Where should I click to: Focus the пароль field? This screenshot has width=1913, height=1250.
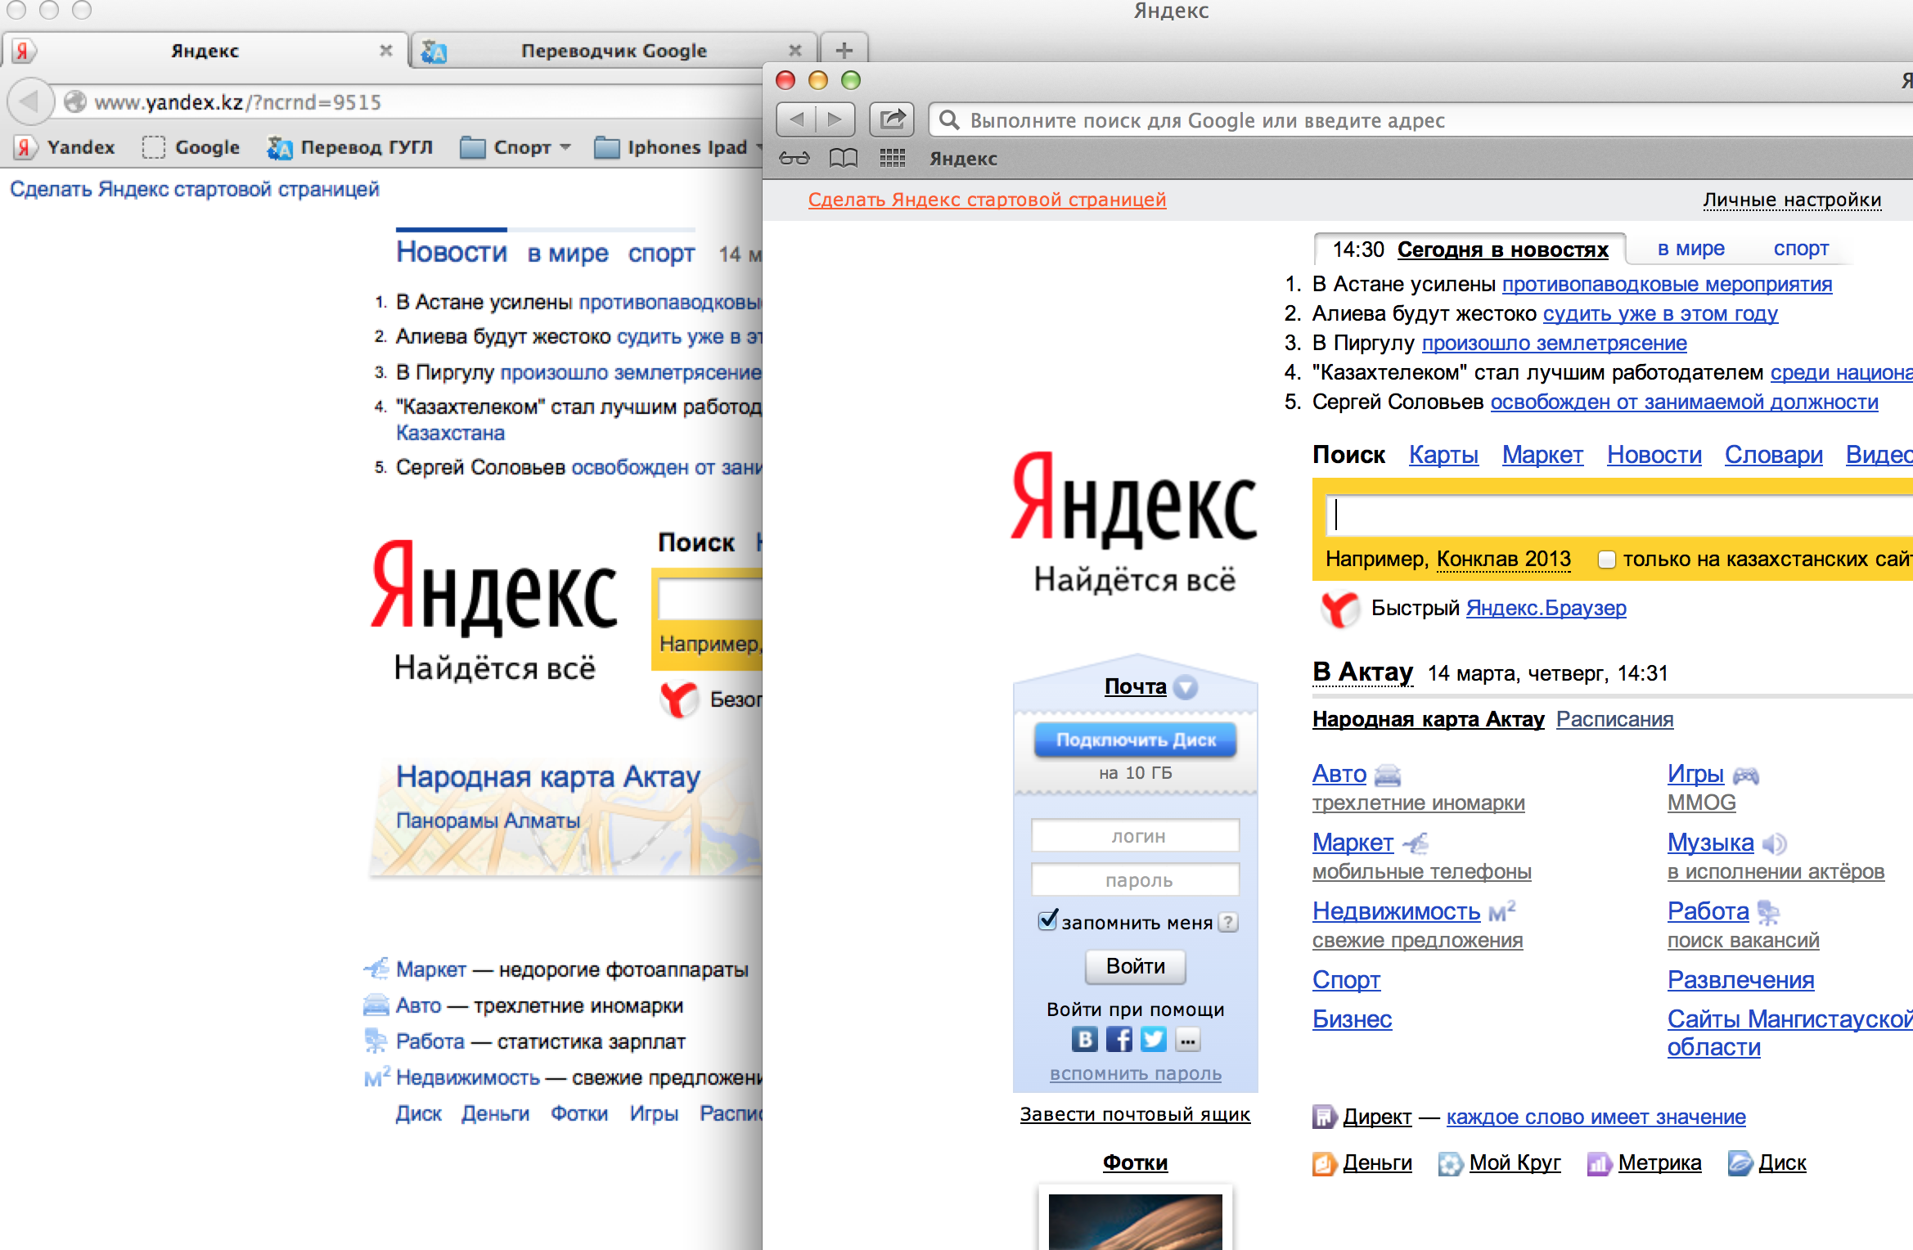1136,880
